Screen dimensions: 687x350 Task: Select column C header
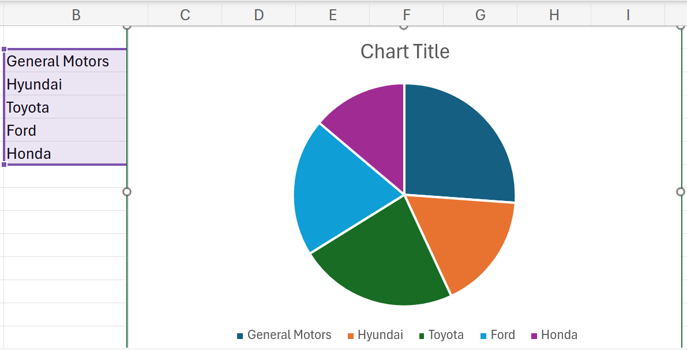[185, 16]
